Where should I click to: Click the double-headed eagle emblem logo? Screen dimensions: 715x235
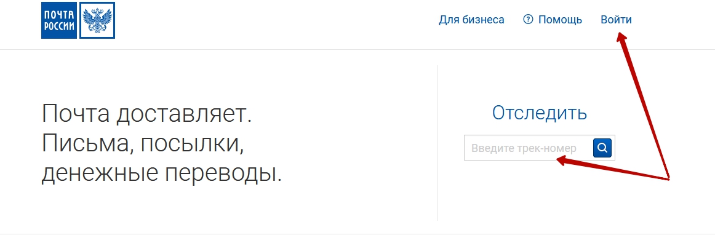(x=97, y=20)
